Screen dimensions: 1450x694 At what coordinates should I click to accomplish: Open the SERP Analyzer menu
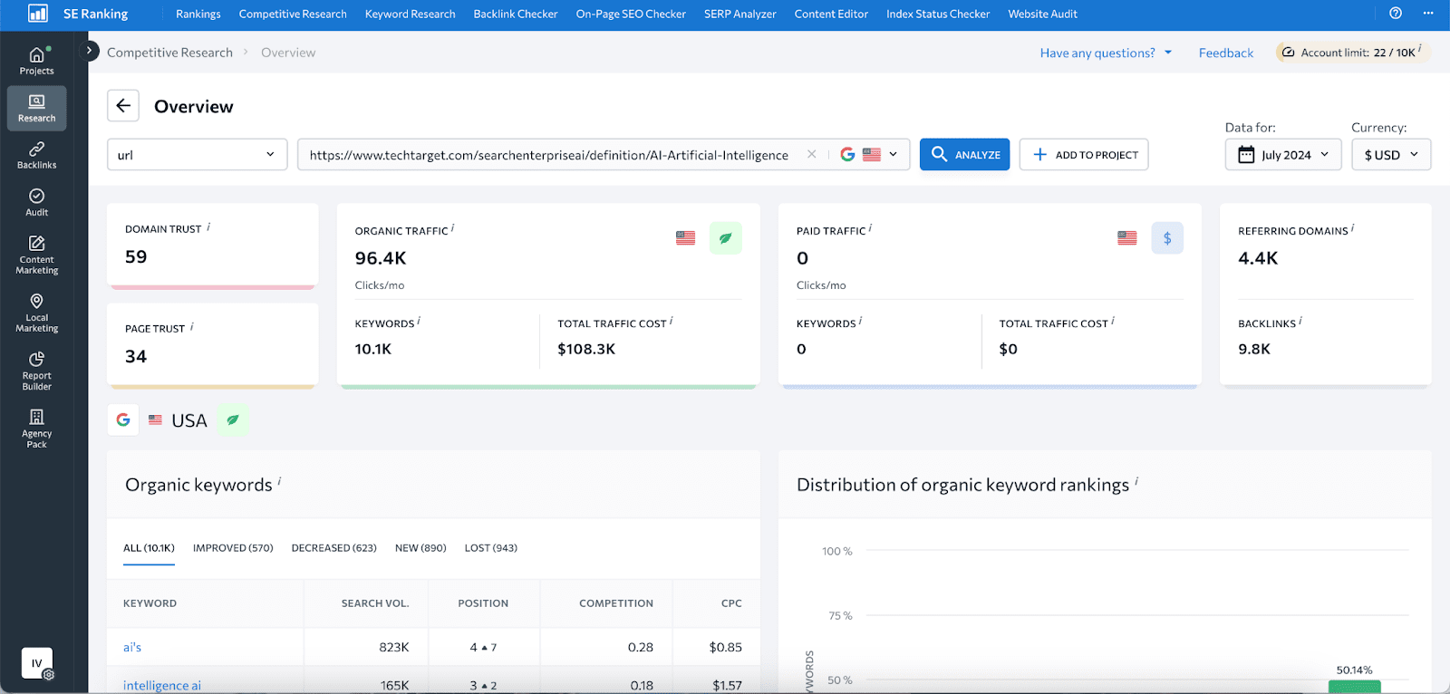740,14
